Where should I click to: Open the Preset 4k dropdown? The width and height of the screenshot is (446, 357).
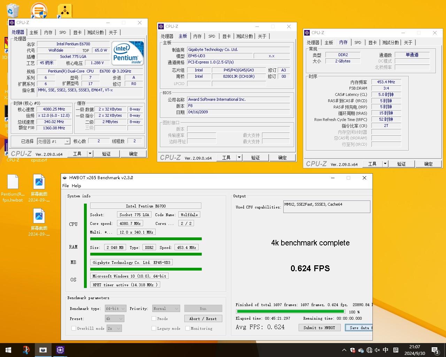(115, 319)
